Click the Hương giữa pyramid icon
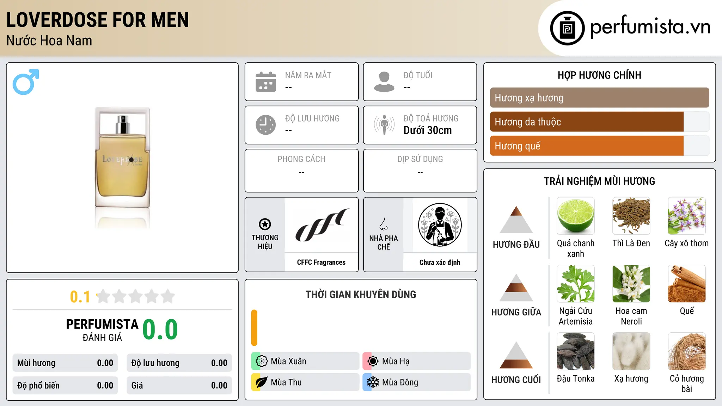The width and height of the screenshot is (722, 406). click(x=516, y=287)
